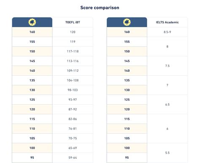The image size is (200, 163).
Task: Click the TOEFL range 104-108
Action: click(x=73, y=80)
